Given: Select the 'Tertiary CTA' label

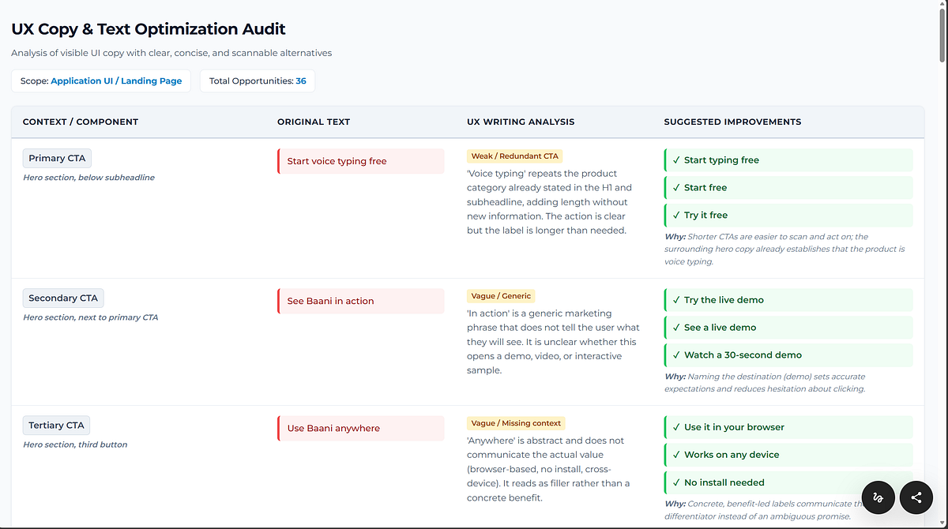Looking at the screenshot, I should [56, 425].
